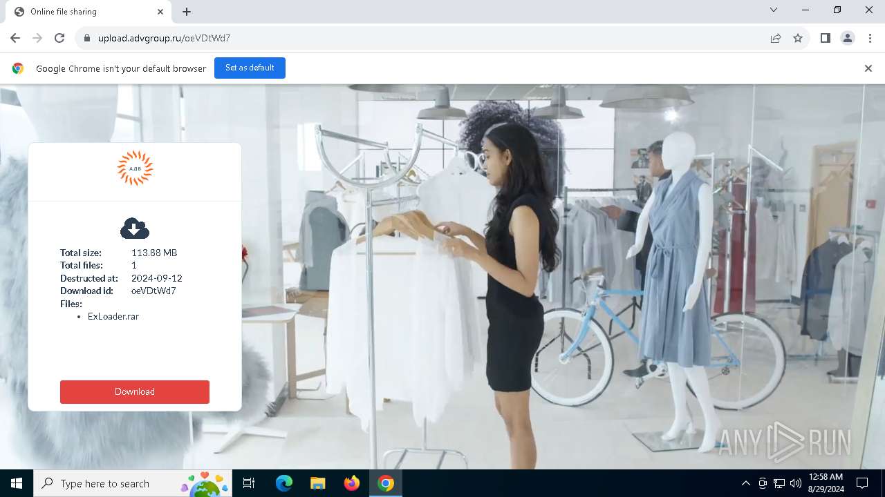Click the Chrome logo in the notification bar
885x497 pixels.
[18, 68]
